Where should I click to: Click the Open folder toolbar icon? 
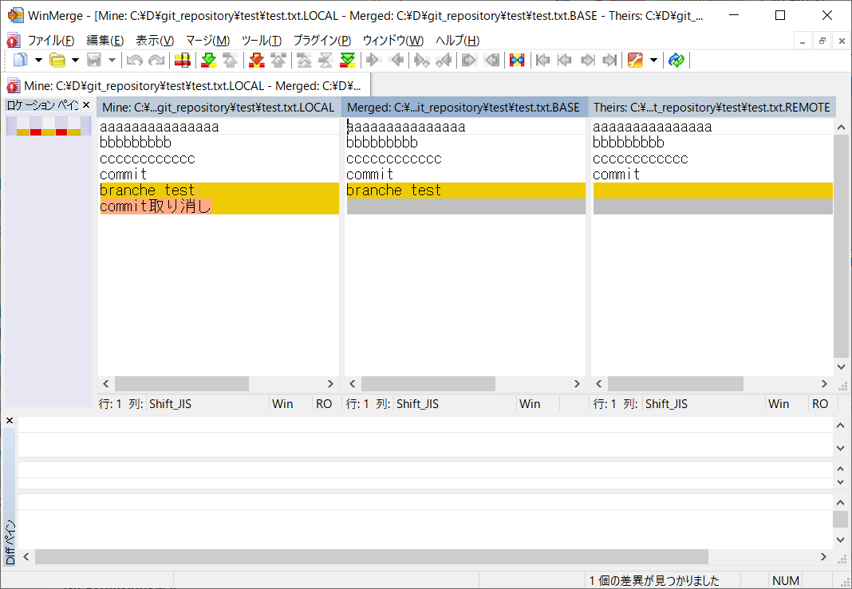(57, 60)
